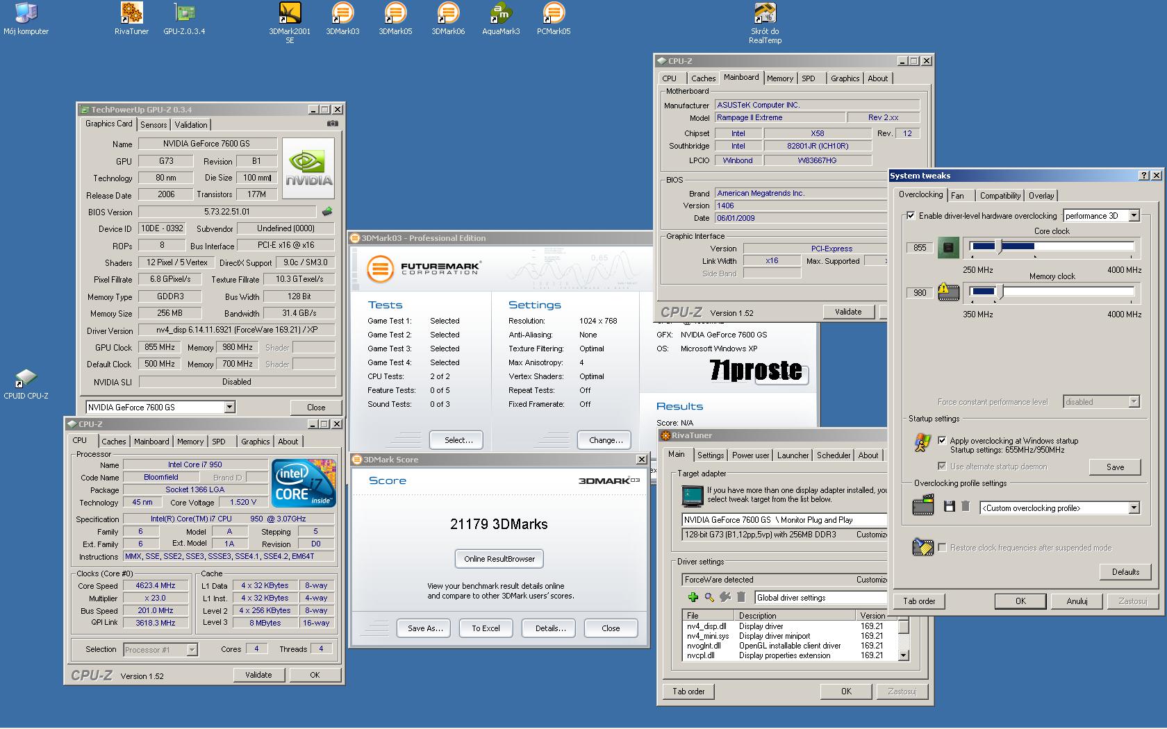
Task: Click the memory clock warning icon
Action: tap(948, 292)
